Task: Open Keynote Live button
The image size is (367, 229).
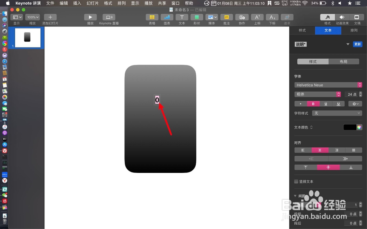Action: tap(109, 17)
